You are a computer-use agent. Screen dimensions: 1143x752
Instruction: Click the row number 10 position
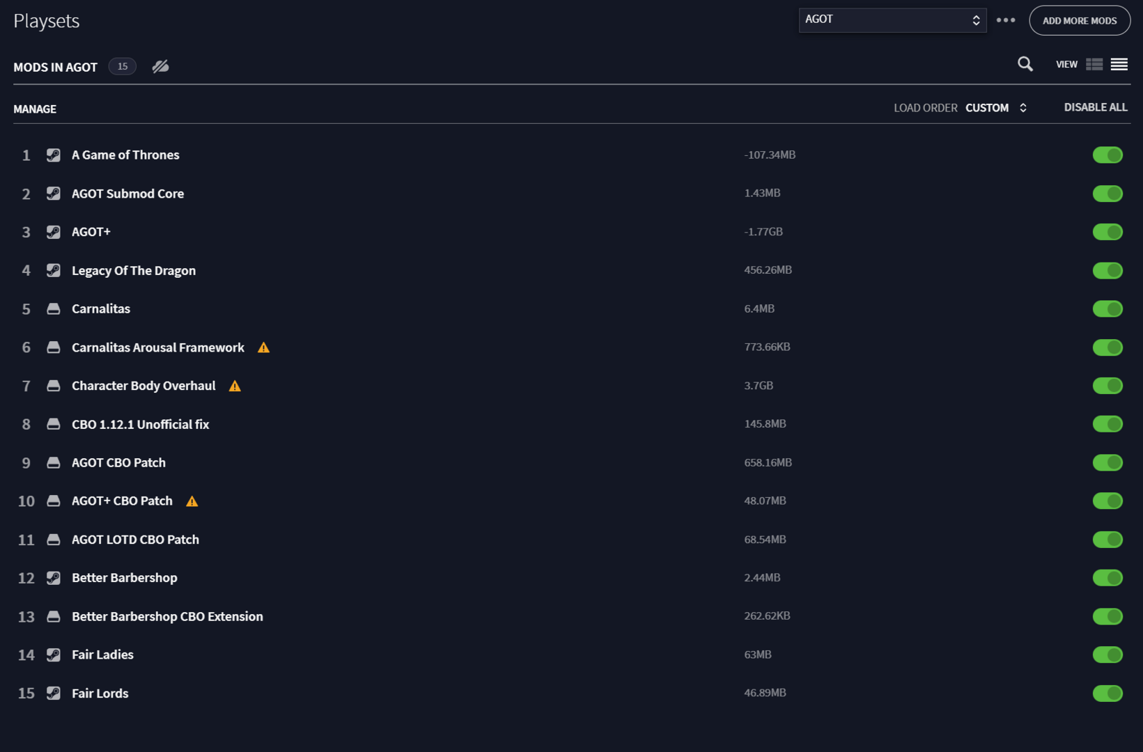point(26,501)
